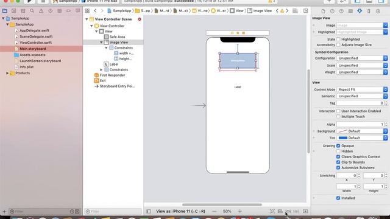The image size is (390, 219).
Task: Open the Test navigator tab
Action: [51, 11]
